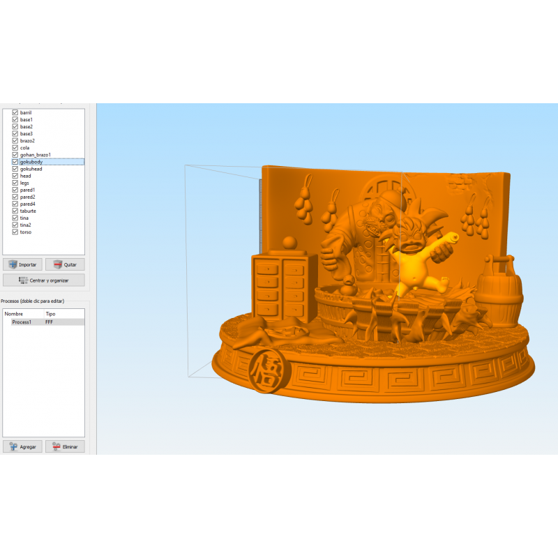Click the Agregar process button

click(23, 446)
